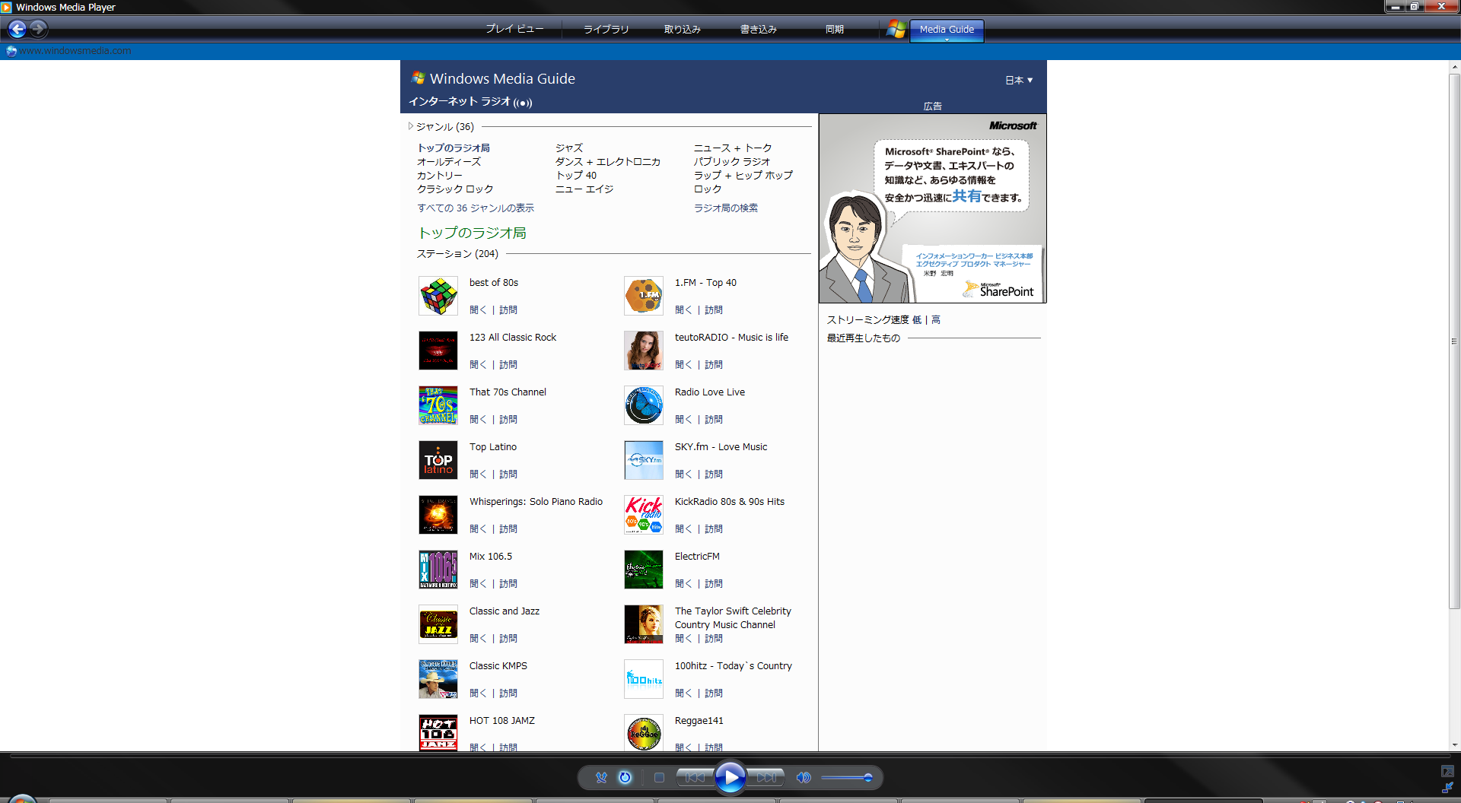Click best of 80s Rubik's cube thumbnail
Viewport: 1461px width, 803px height.
point(438,296)
